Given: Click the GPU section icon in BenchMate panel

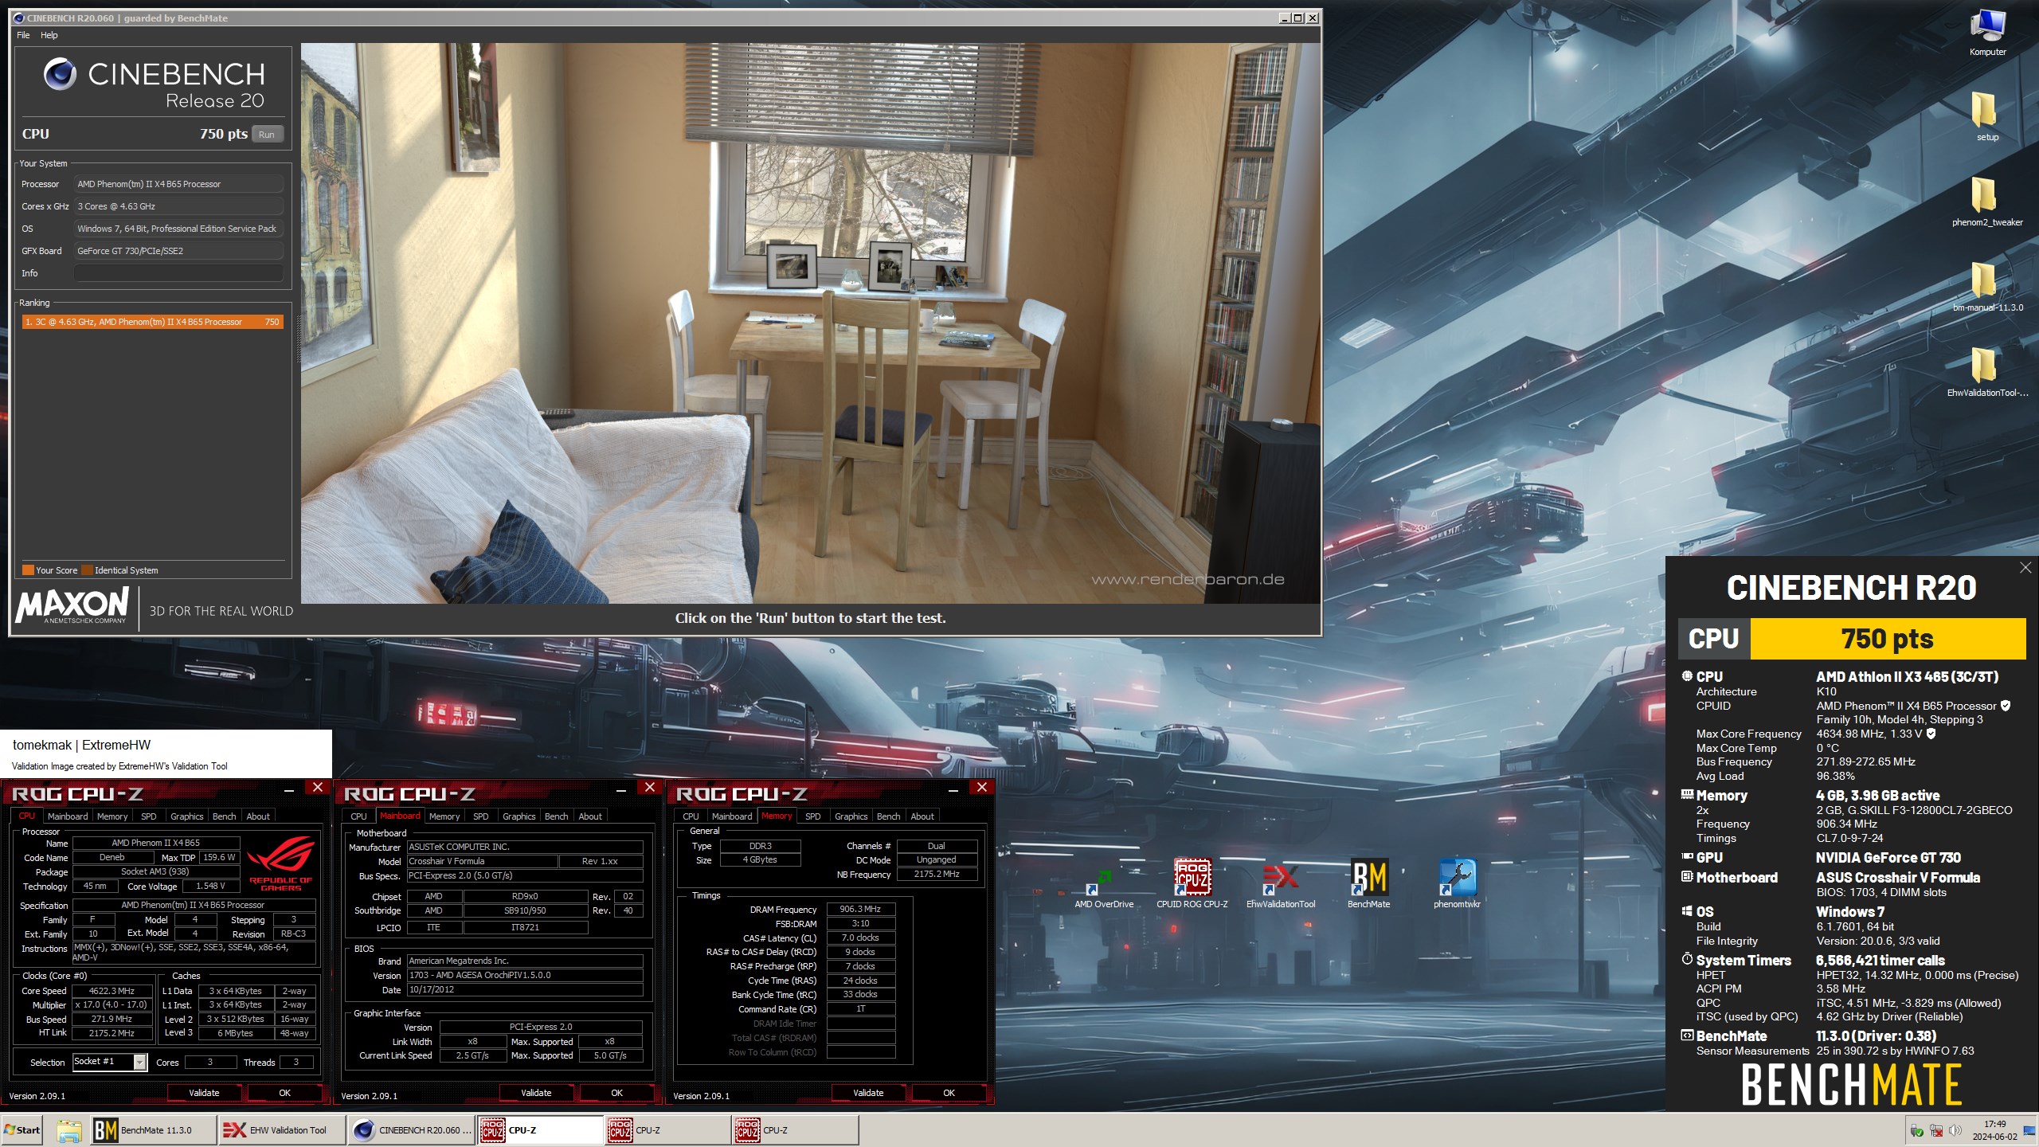Looking at the screenshot, I should (1687, 857).
